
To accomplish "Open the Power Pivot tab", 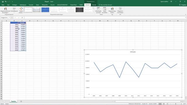I will pos(73,5).
